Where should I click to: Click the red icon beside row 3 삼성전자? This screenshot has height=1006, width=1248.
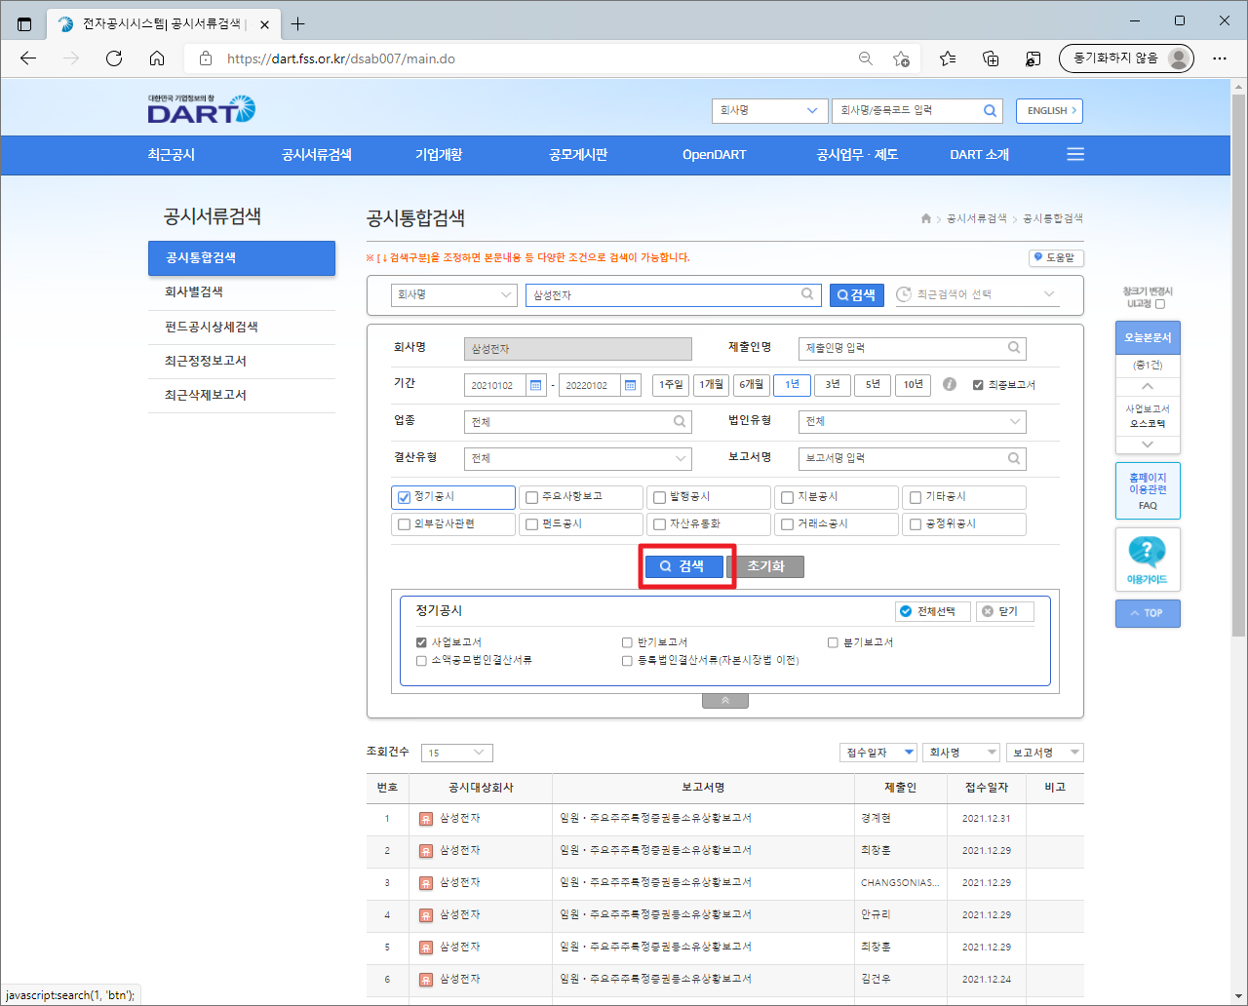(x=425, y=883)
